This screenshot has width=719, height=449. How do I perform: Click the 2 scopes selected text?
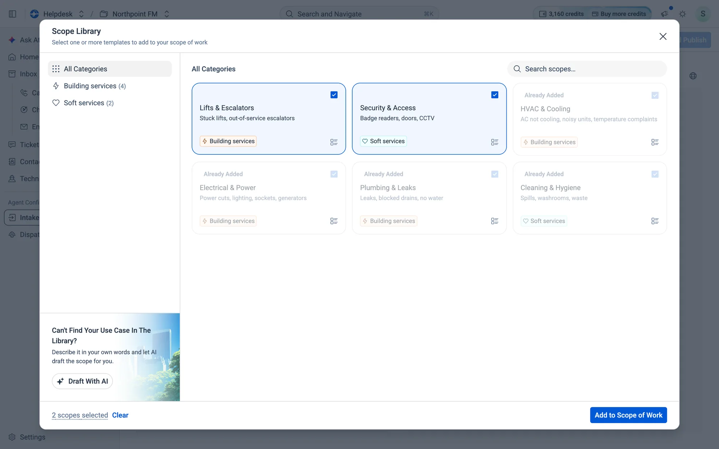tap(80, 415)
